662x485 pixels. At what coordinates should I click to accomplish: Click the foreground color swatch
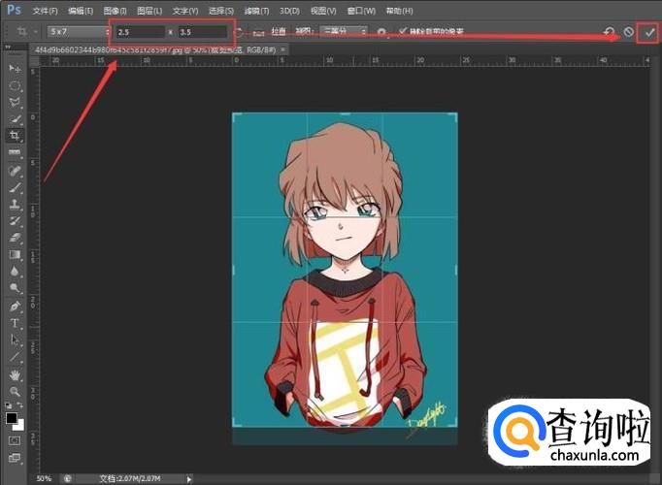(12, 418)
